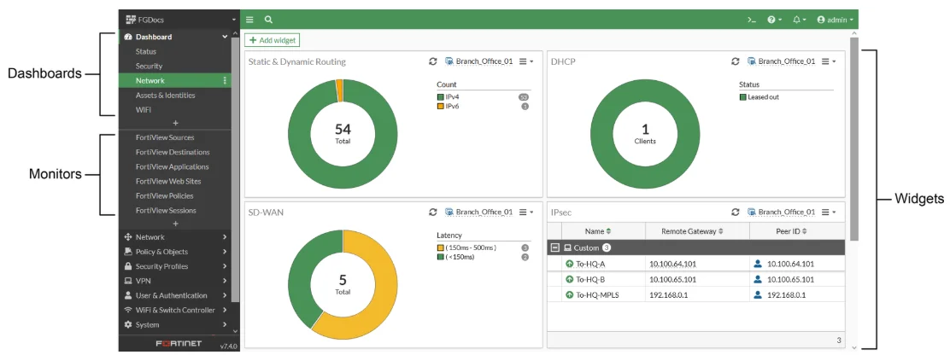Viewport: 950px width, 355px height.
Task: Click the <150ms latency legend entry
Action: pyautogui.click(x=455, y=257)
